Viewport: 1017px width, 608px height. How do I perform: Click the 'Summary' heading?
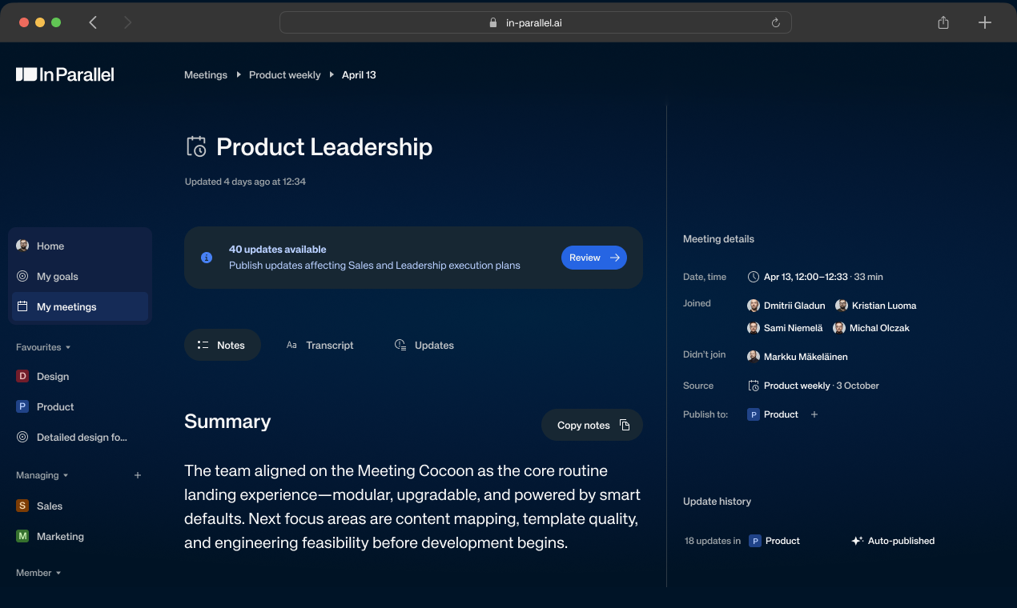point(227,422)
